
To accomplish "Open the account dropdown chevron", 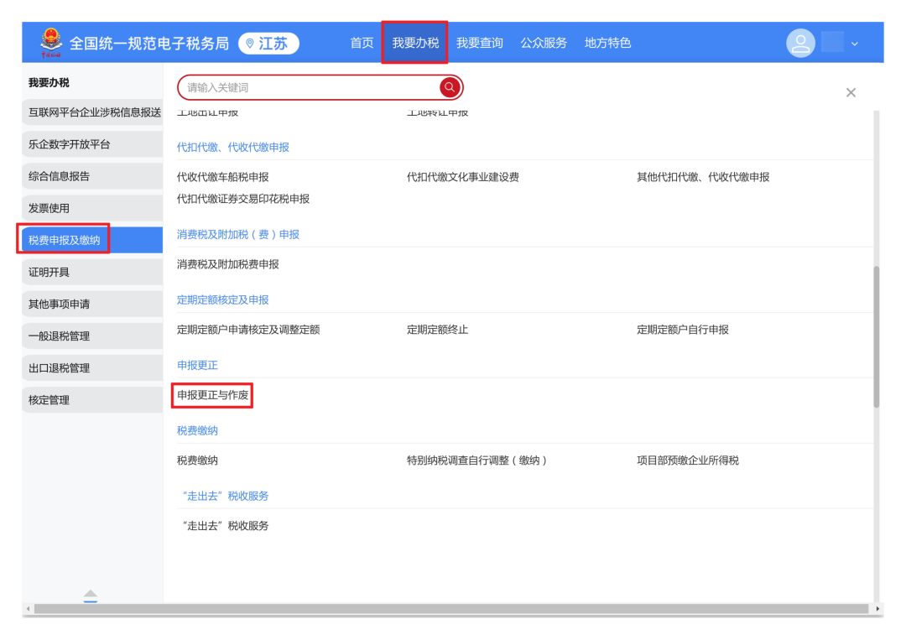I will click(x=855, y=44).
